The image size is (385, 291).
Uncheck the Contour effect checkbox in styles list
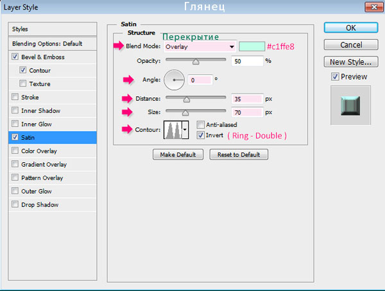pos(23,70)
